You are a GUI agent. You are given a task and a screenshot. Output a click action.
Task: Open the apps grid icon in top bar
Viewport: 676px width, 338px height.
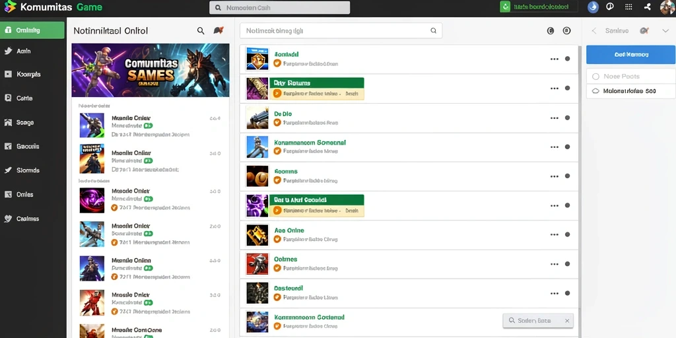pyautogui.click(x=628, y=7)
